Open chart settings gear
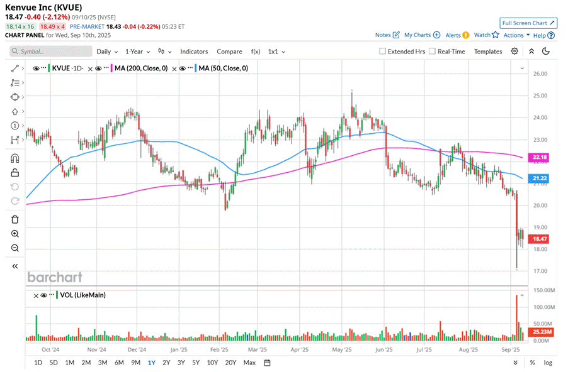This screenshot has width=568, height=372. tap(514, 52)
